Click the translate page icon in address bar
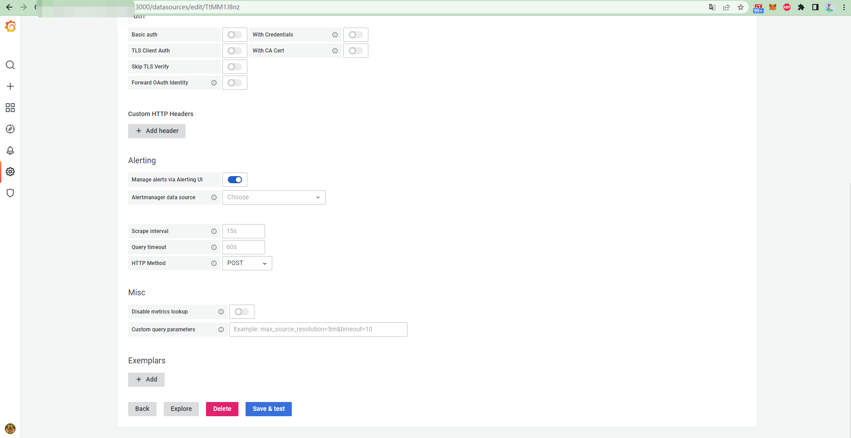Viewport: 851px width, 438px height. point(712,7)
